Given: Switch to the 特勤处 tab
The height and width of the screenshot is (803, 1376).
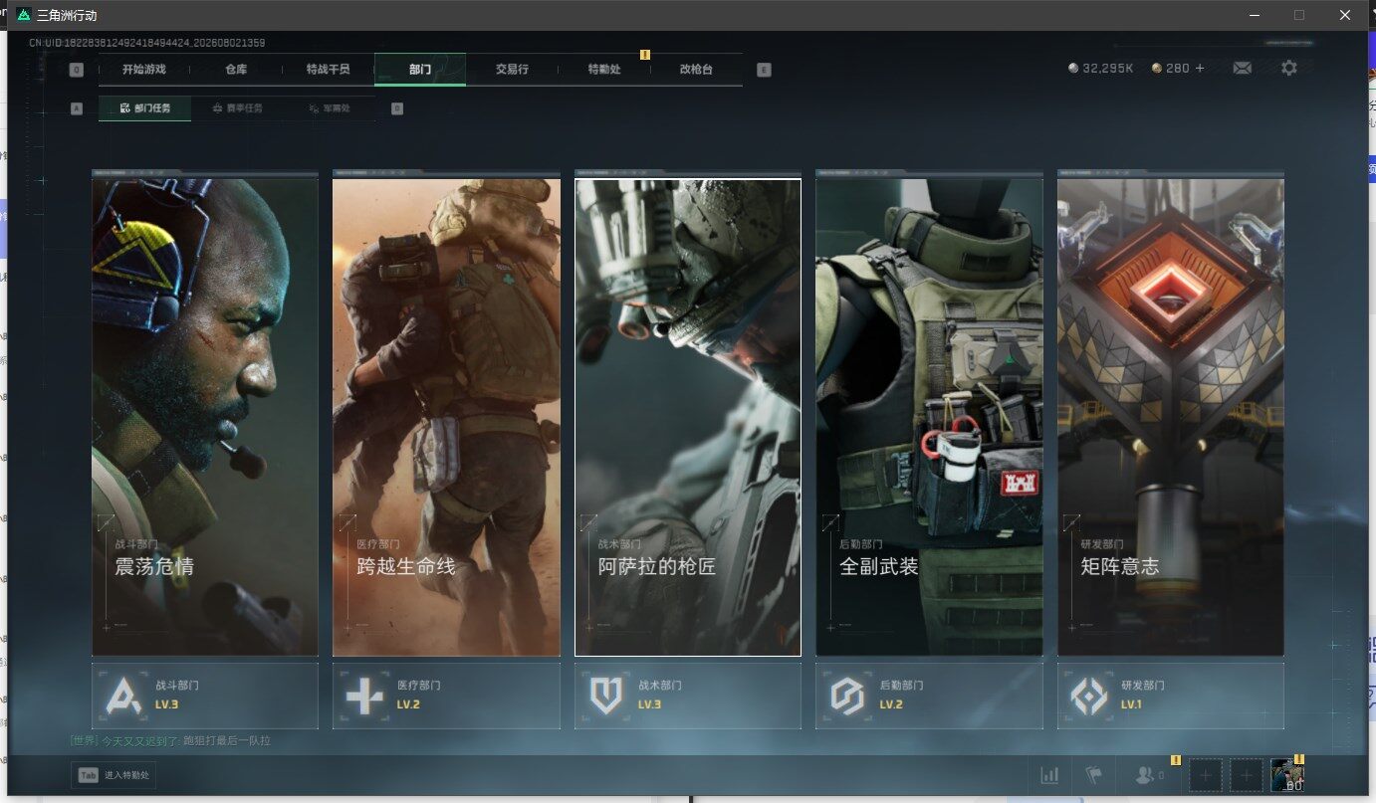Looking at the screenshot, I should [x=604, y=70].
